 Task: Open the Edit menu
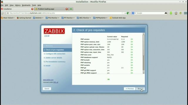(x=6, y=5)
